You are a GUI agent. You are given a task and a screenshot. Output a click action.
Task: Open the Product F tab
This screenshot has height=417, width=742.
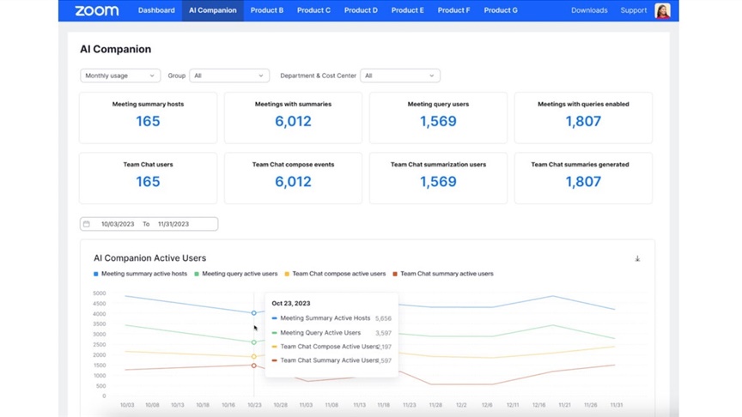pyautogui.click(x=453, y=10)
